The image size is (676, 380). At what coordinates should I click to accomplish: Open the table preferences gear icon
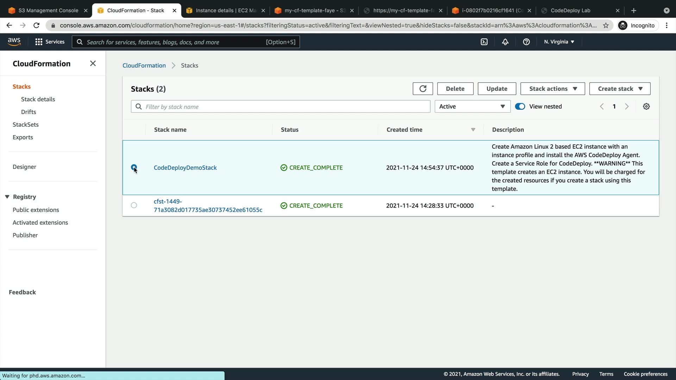[646, 107]
